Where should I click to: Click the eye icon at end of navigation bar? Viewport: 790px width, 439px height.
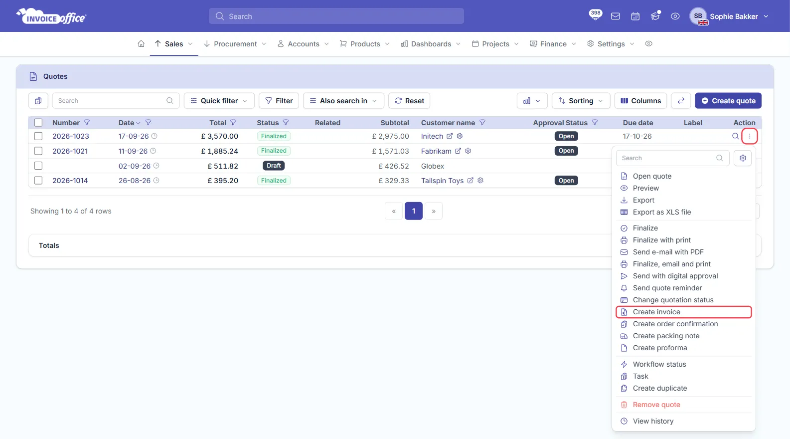[648, 44]
